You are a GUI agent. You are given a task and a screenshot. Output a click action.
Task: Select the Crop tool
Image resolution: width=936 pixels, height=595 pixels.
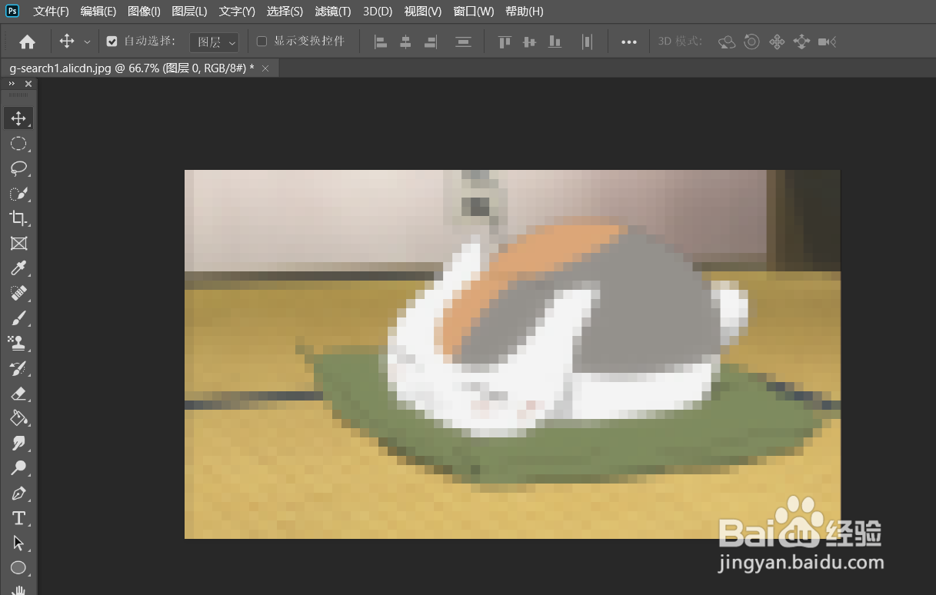tap(18, 218)
